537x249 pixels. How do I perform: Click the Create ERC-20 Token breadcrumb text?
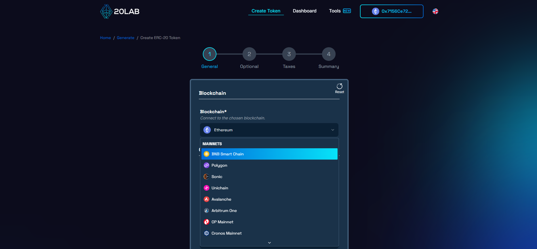point(160,38)
